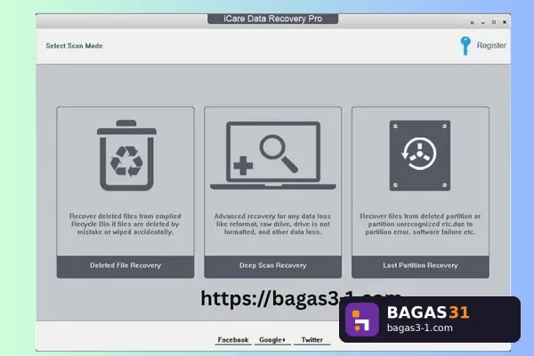534x356 pixels.
Task: Click the blue key register icon
Action: click(x=465, y=45)
